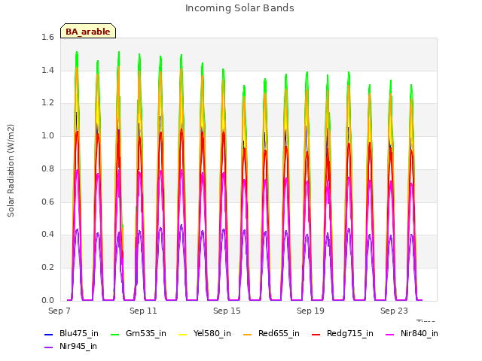Image resolution: width=482 pixels, height=361 pixels.
Task: Click the Sep 15 x-axis tick label
Action: click(x=227, y=311)
